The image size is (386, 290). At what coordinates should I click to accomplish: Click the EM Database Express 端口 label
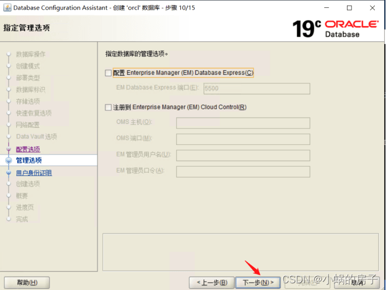[157, 88]
